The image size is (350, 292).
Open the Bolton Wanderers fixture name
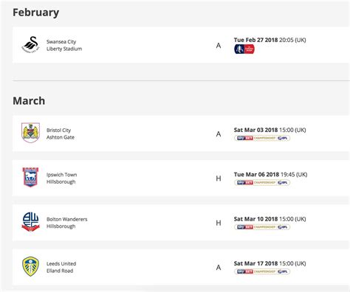pos(67,219)
